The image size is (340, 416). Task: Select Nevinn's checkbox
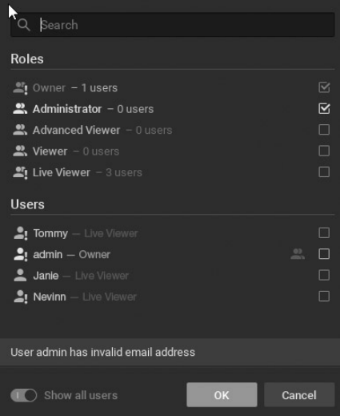tap(324, 296)
